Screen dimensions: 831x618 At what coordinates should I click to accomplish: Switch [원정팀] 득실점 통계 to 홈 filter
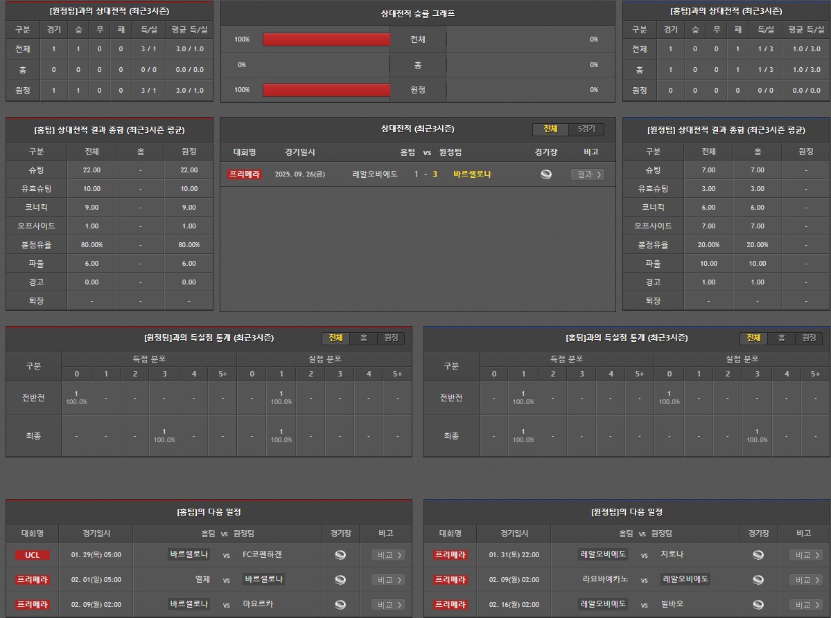(363, 338)
